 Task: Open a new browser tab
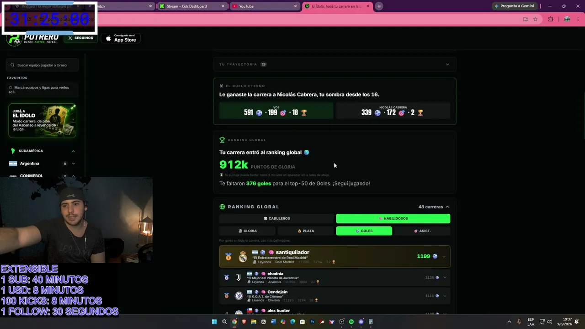(x=379, y=6)
